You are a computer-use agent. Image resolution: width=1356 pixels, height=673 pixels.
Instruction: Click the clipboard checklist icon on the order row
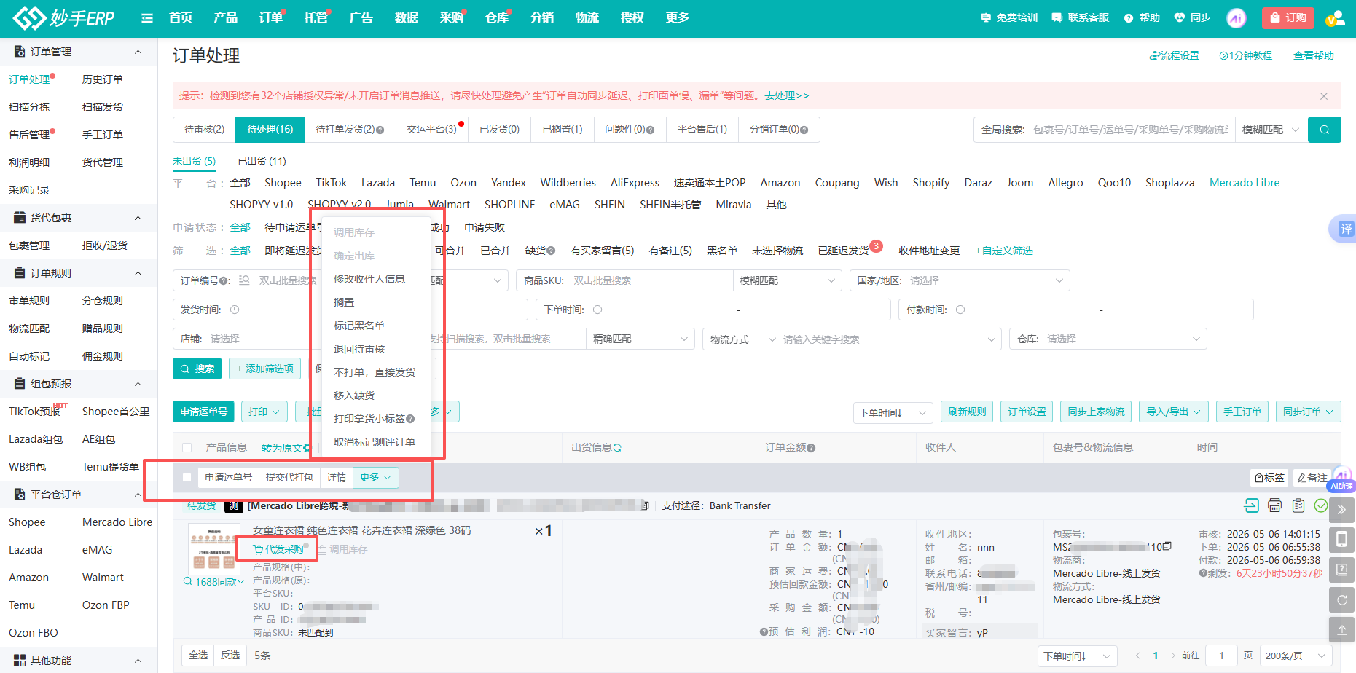[1298, 505]
